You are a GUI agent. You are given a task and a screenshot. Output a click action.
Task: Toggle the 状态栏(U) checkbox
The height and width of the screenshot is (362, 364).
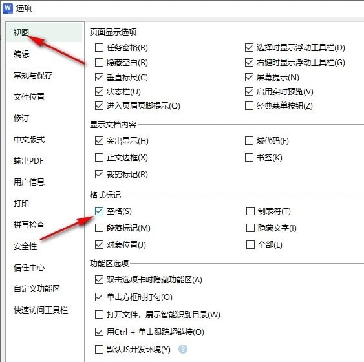(99, 91)
